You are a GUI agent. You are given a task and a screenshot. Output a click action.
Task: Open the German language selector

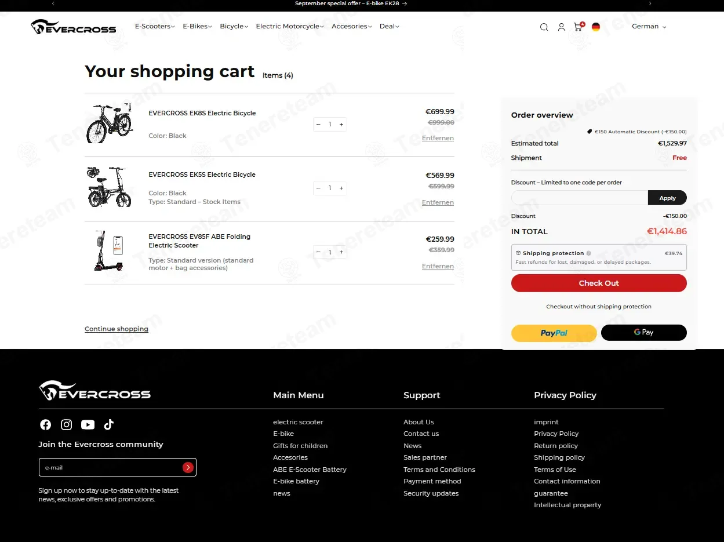point(649,27)
